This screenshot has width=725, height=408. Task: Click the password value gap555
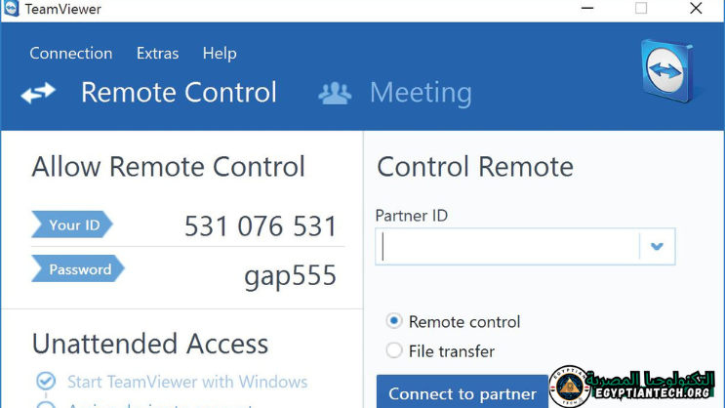click(x=290, y=275)
